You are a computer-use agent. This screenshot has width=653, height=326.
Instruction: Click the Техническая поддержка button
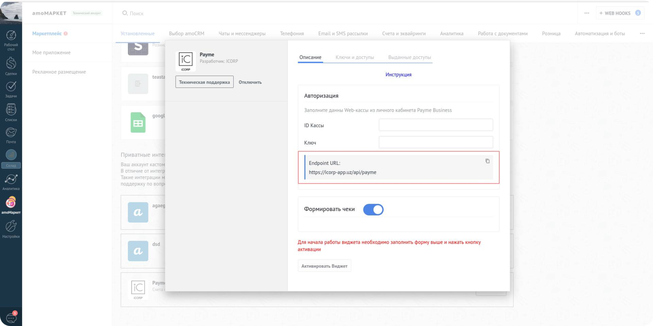204,82
